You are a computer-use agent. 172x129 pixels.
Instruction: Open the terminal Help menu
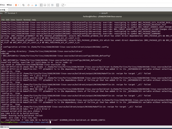click(34, 19)
